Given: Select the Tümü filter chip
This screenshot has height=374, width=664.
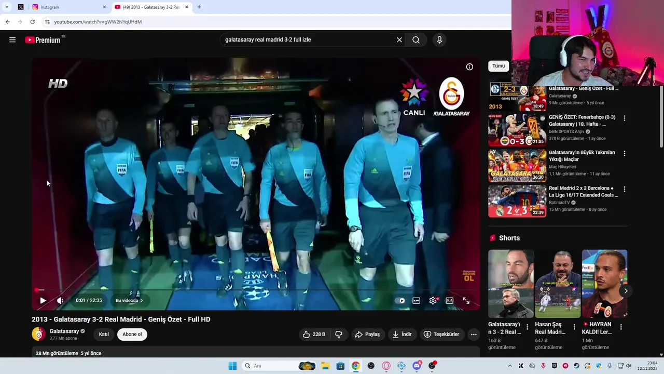Looking at the screenshot, I should coord(499,66).
